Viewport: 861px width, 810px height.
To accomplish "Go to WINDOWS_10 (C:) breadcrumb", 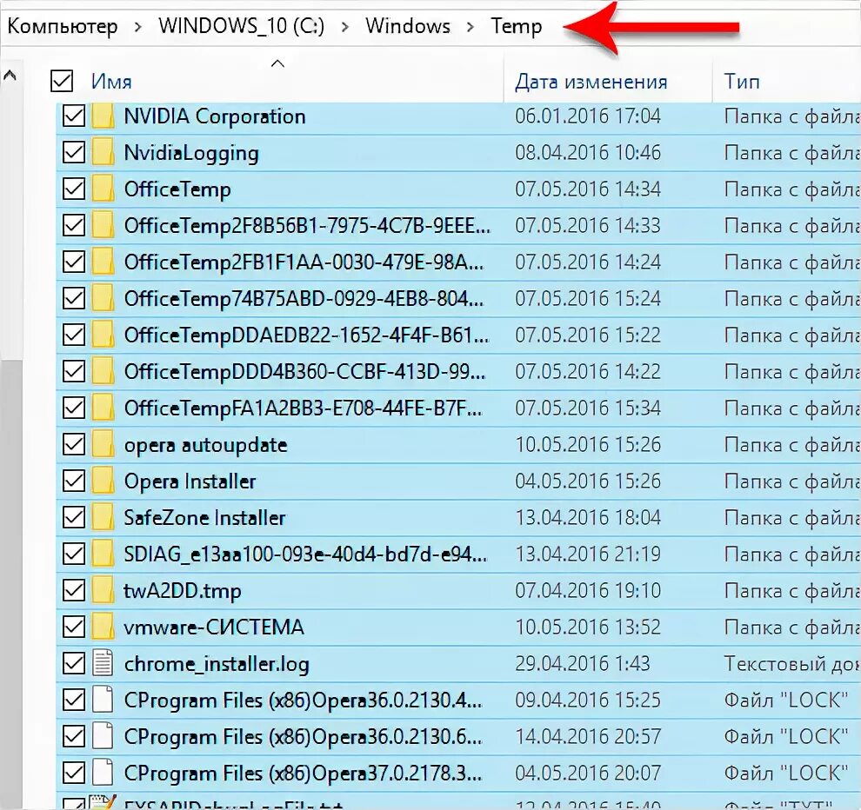I will pos(242,26).
